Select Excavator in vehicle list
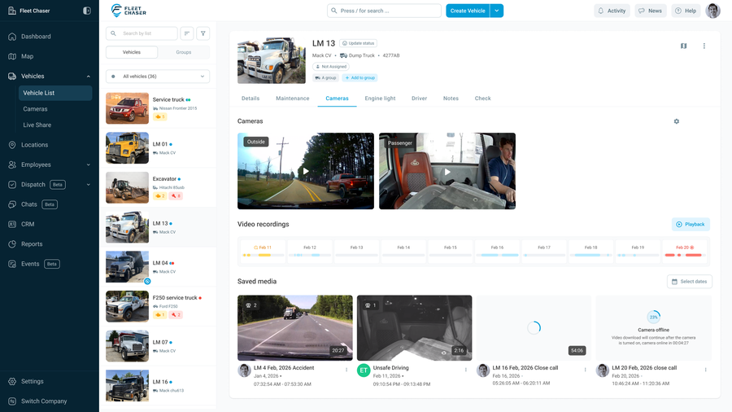 pos(158,187)
